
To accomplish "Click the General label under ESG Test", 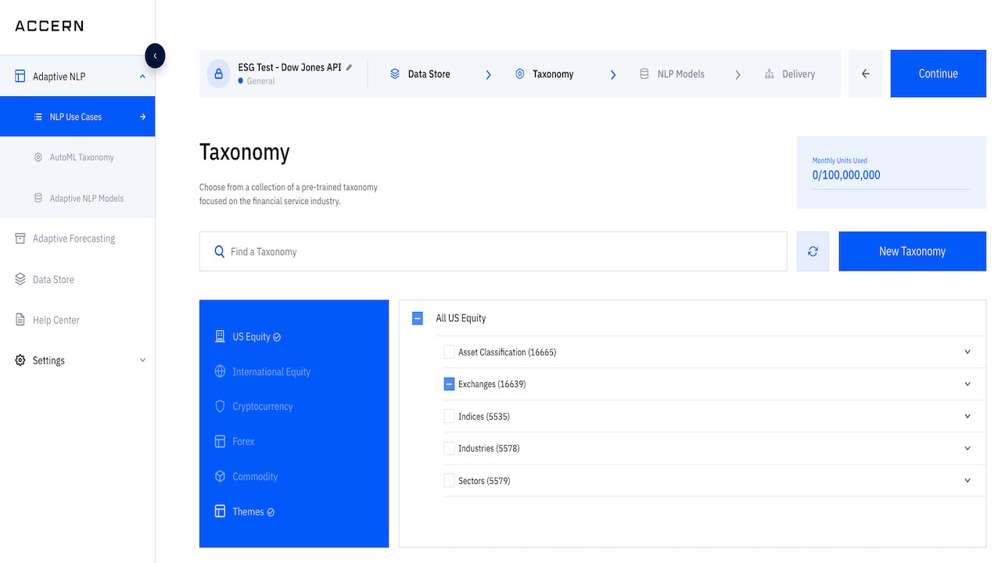I will (x=260, y=81).
